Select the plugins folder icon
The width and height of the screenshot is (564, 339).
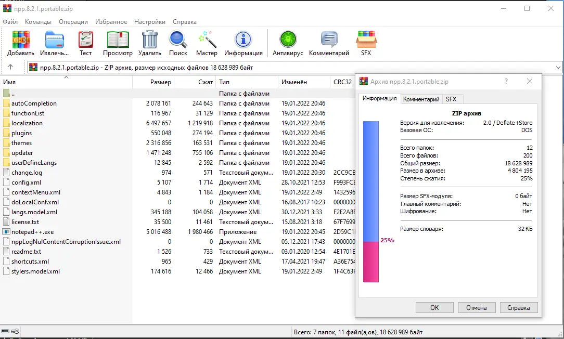pos(6,133)
